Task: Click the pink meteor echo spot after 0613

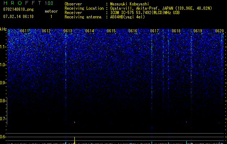Action: [75, 122]
